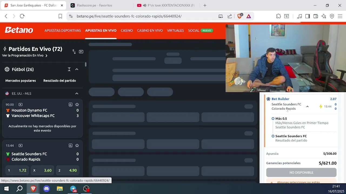Open Virtuales section
Viewport: 346px width, 194px height.
[x=175, y=30]
